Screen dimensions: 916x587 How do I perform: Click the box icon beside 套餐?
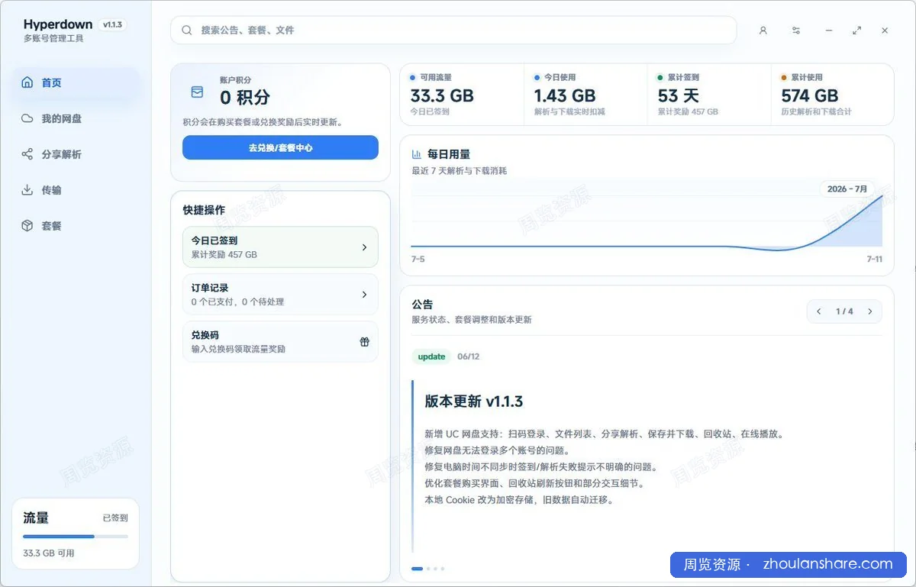coord(27,226)
